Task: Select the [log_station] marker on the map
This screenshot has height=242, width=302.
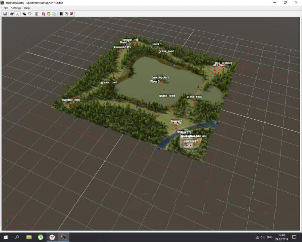Action: pos(223,63)
